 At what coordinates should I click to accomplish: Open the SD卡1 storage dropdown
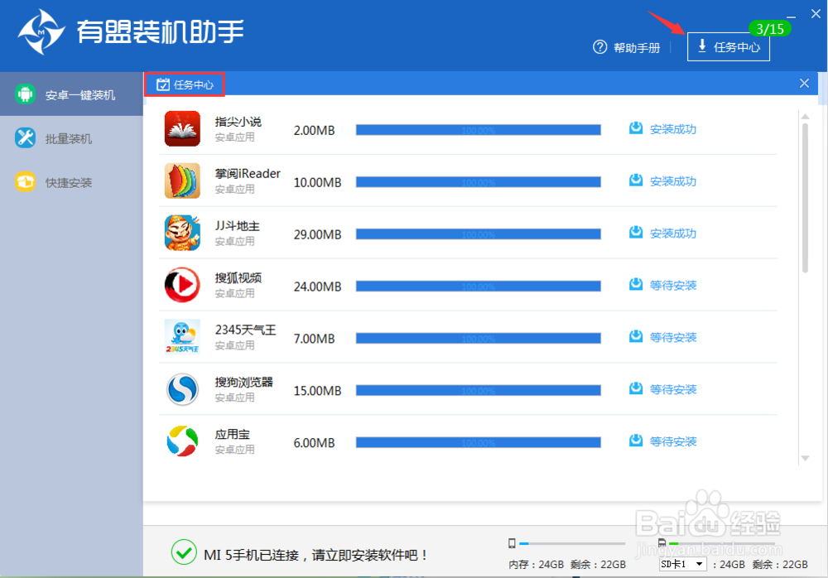682,563
